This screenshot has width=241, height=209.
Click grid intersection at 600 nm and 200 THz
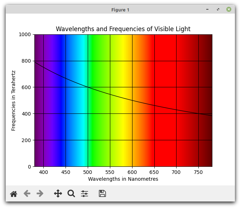(132, 140)
